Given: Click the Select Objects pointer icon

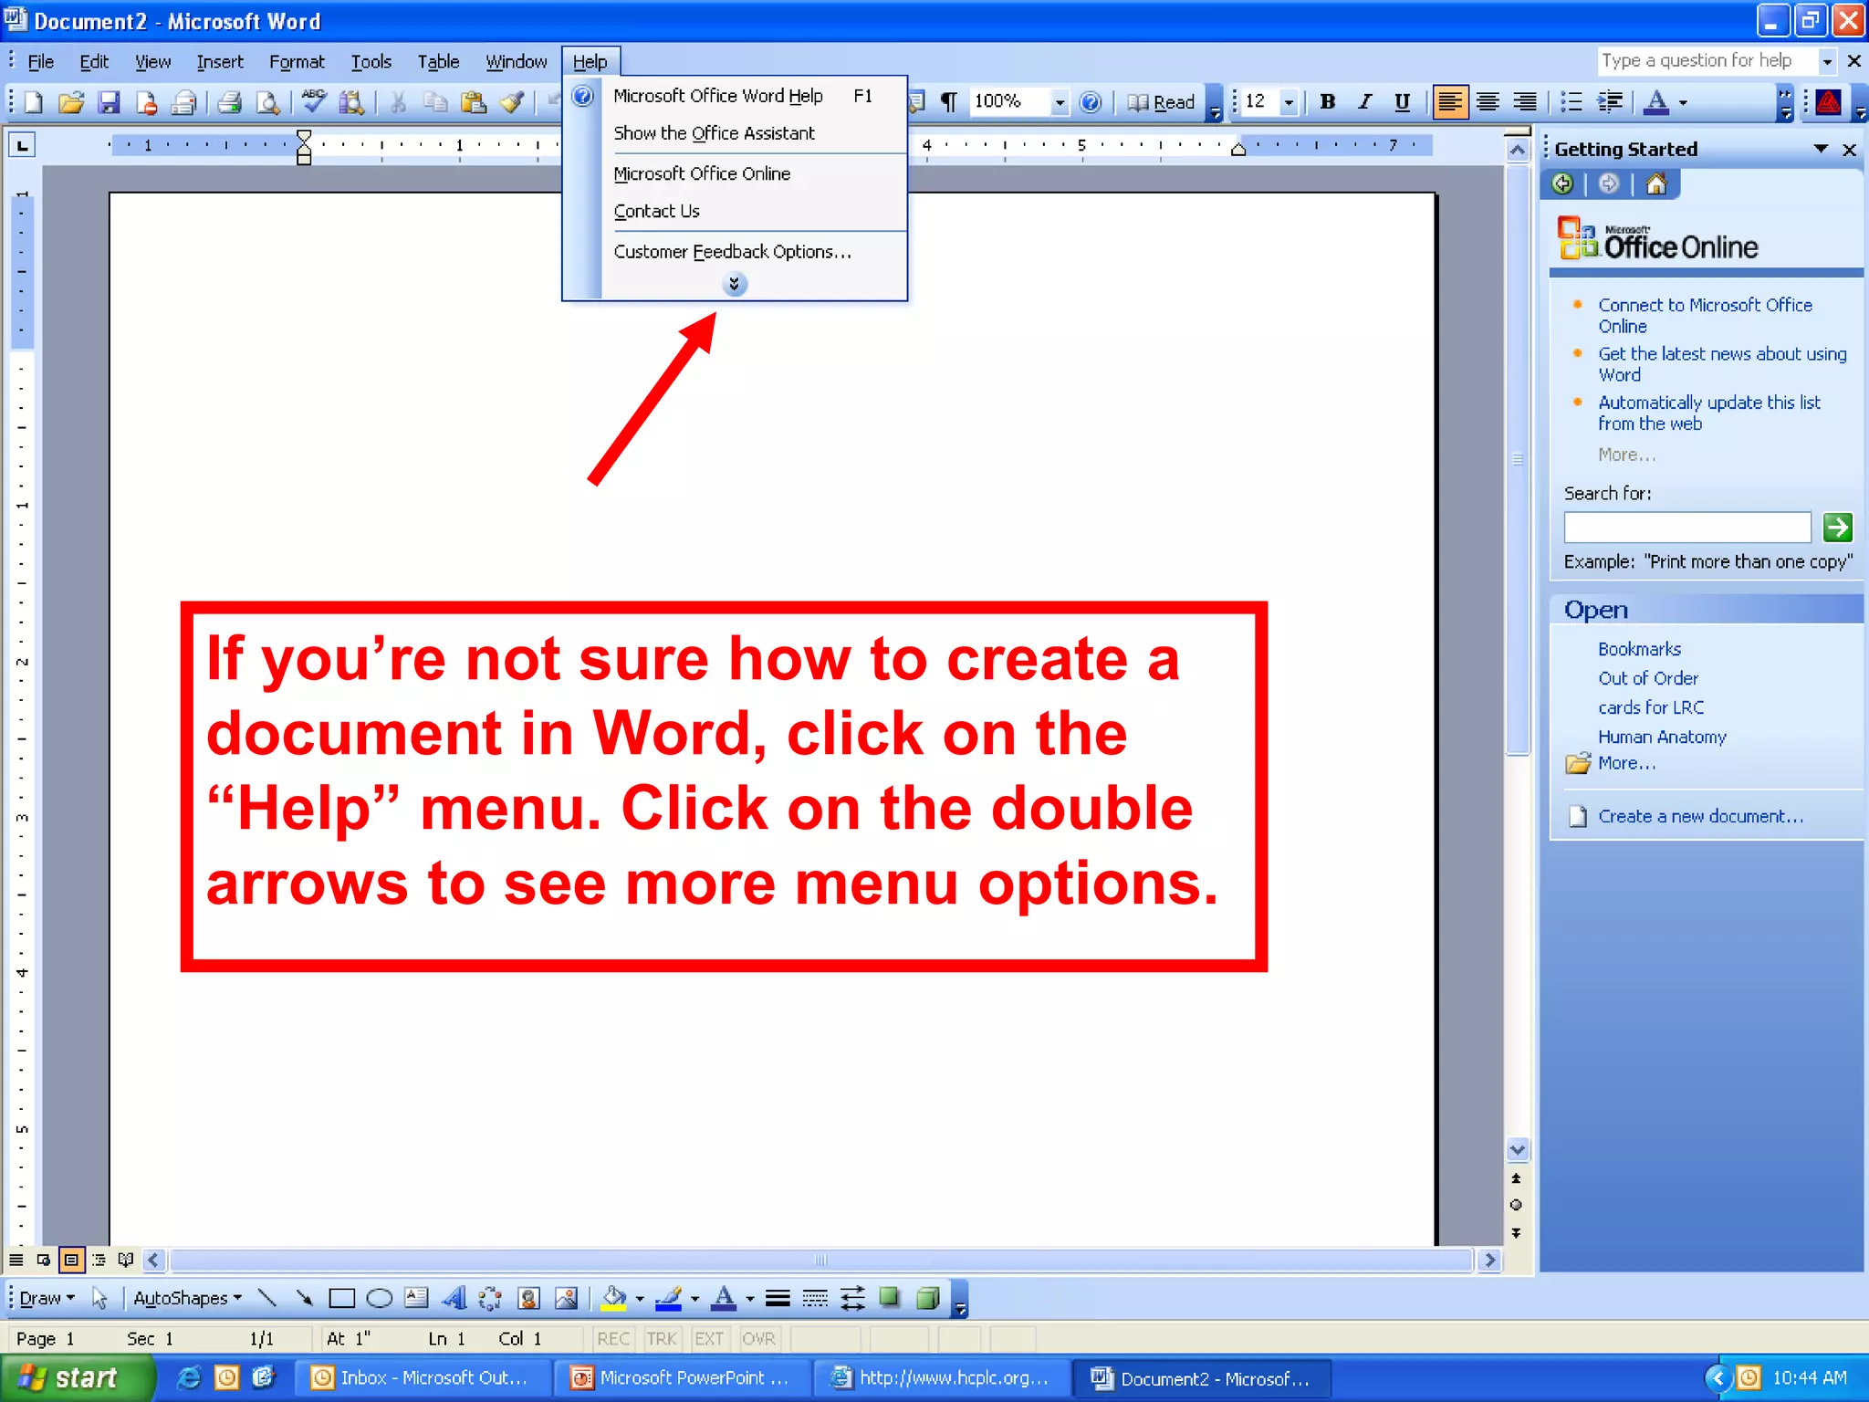Looking at the screenshot, I should click(99, 1298).
